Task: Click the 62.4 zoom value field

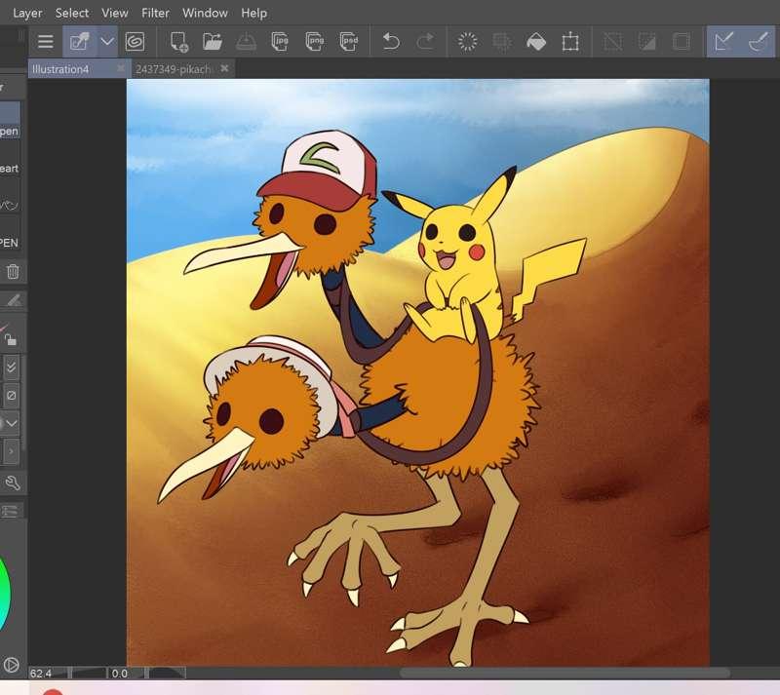Action: coord(48,674)
